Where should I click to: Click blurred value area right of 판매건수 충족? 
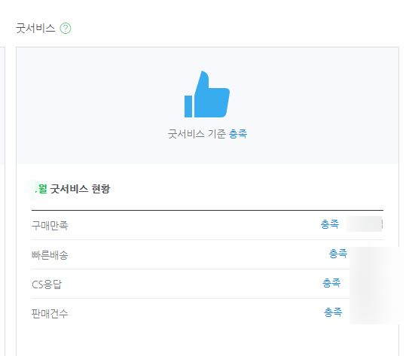(x=374, y=312)
